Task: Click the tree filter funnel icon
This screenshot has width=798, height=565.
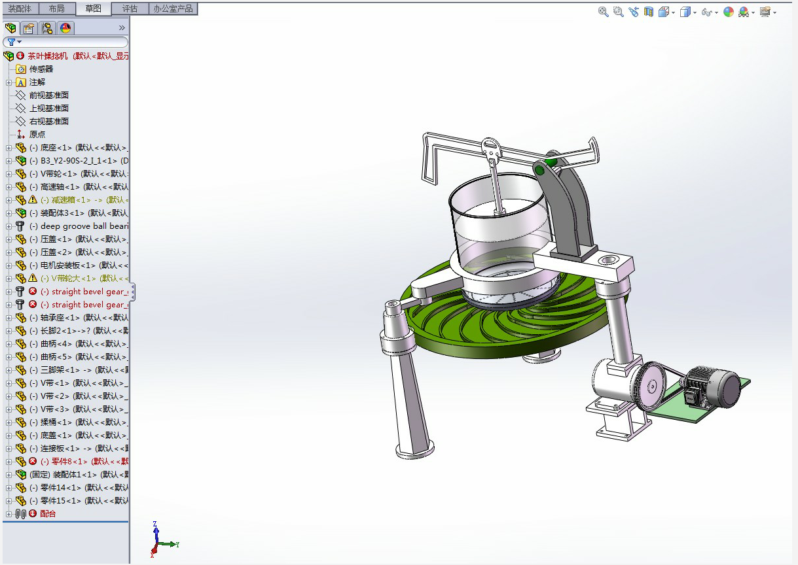Action: 11,42
